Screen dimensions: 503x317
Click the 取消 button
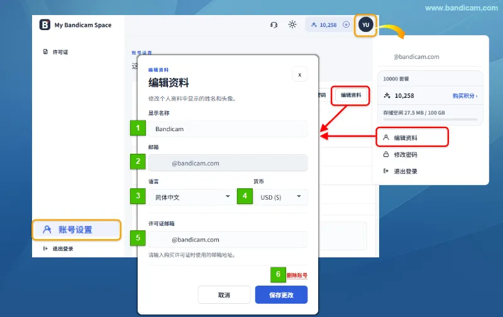(224, 295)
